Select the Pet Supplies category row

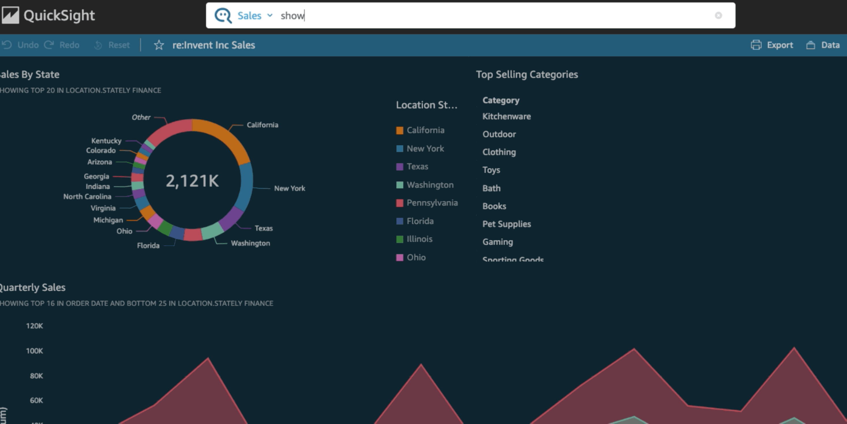click(507, 224)
